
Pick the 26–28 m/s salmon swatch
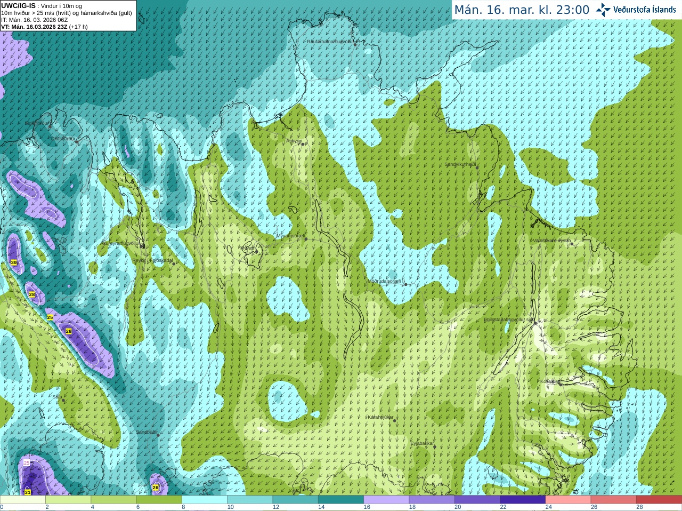click(x=613, y=500)
